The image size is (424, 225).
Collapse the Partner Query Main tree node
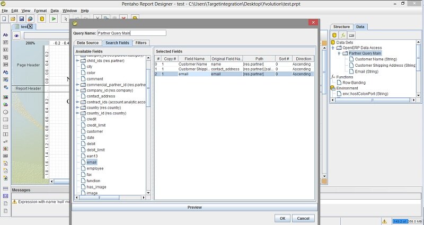pyautogui.click(x=339, y=53)
